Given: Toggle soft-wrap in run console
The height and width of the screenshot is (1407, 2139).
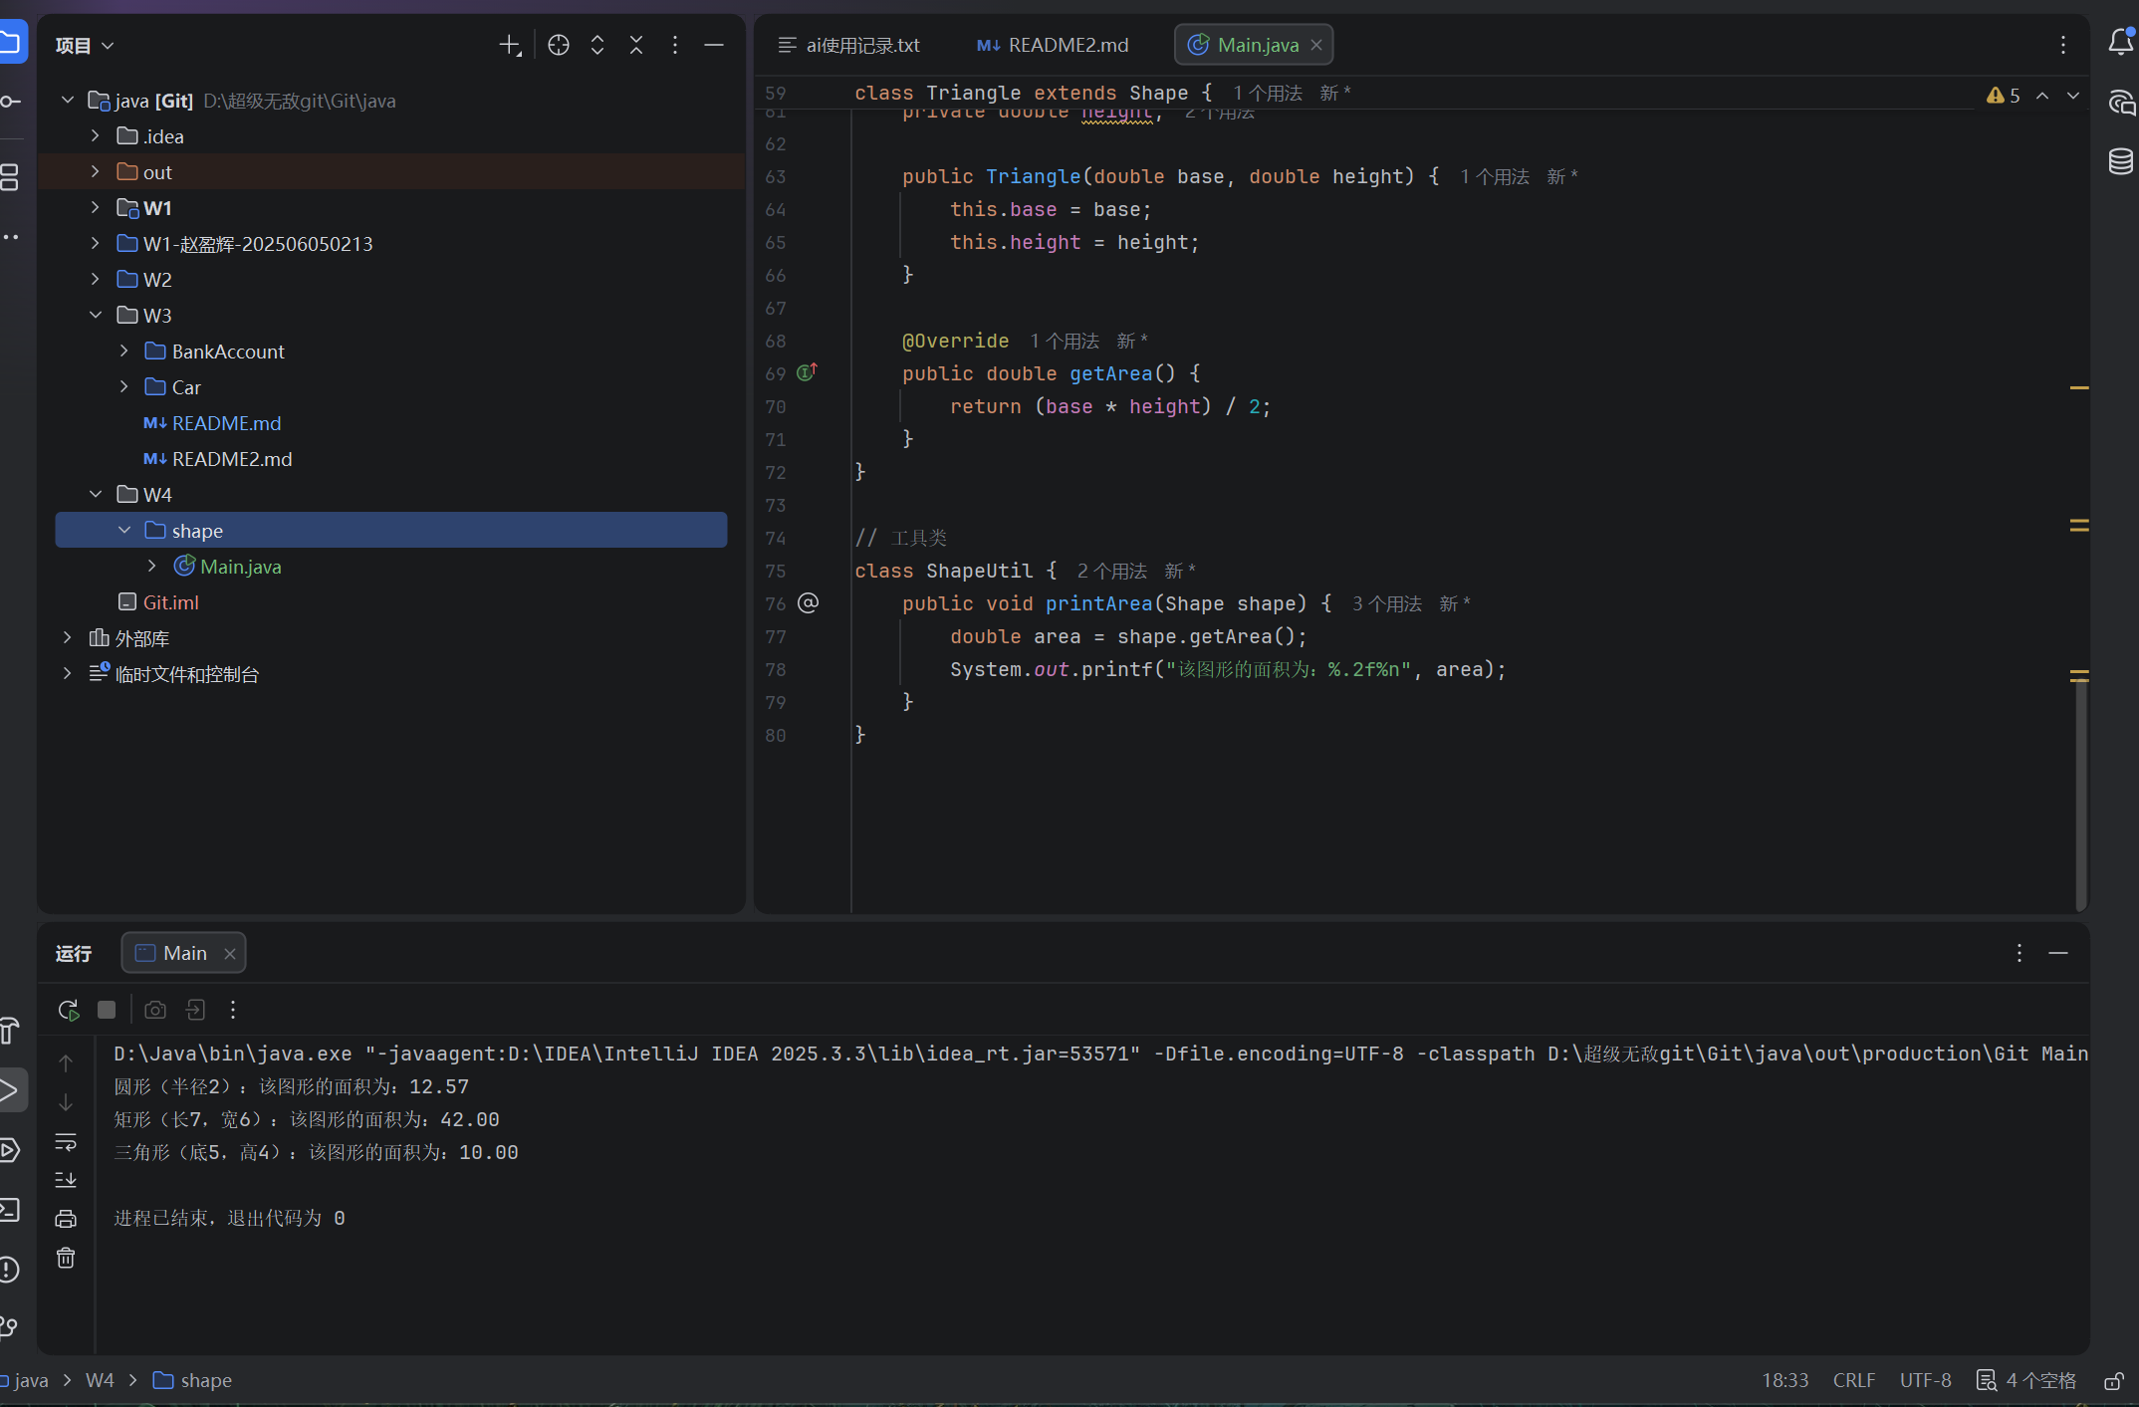Looking at the screenshot, I should (x=66, y=1141).
